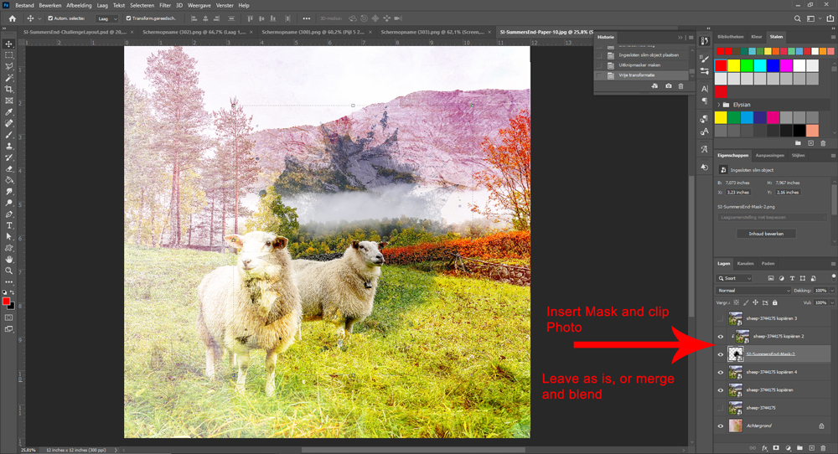Delete state trash icon in History panel
This screenshot has height=454, width=838.
[x=680, y=86]
